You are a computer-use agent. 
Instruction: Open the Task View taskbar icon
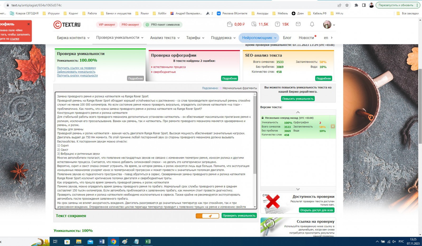(55, 242)
